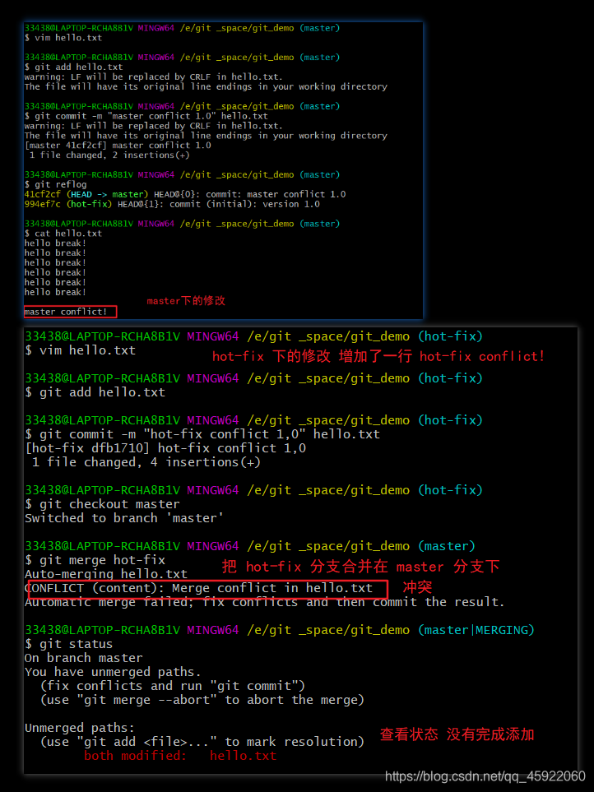The image size is (594, 792).
Task: Select the 'Unmerged paths:' heading
Action: point(80,728)
